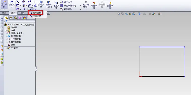This screenshot has height=95, width=191.
Task: Open the 线性草图阵列 dropdown arrow
Action: click(80, 6)
